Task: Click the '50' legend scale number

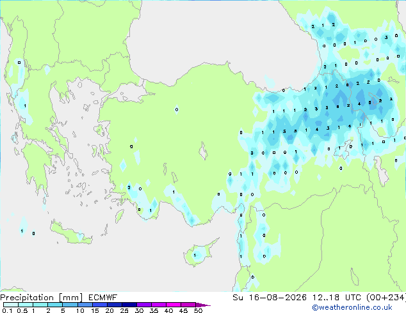Action: 198,310
